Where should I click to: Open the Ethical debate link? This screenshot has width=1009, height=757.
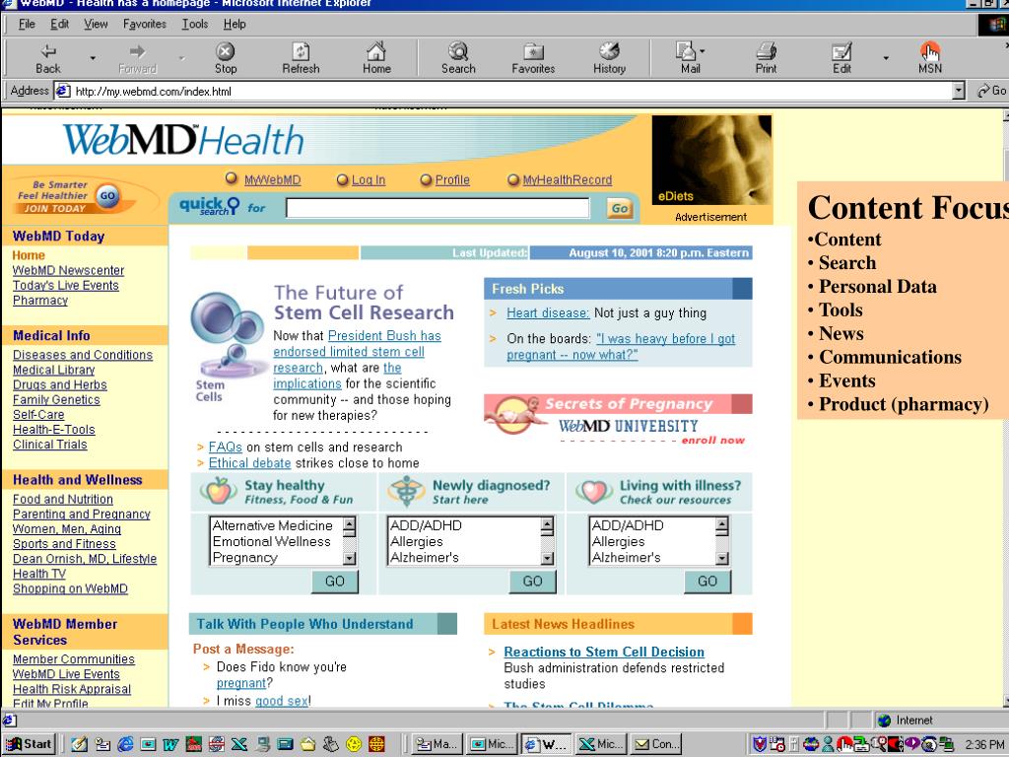point(249,463)
